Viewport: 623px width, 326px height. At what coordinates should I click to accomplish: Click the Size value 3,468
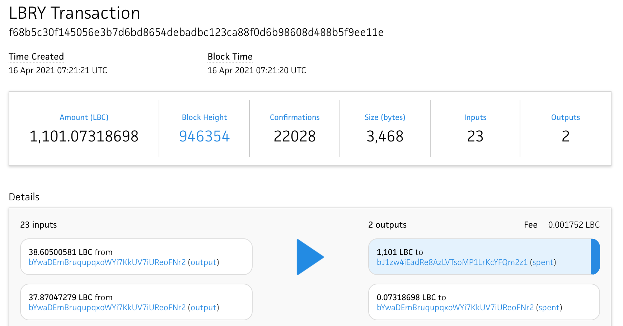click(x=385, y=136)
